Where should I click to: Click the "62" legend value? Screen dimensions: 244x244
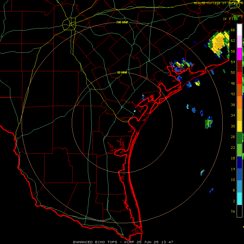pos(233,41)
